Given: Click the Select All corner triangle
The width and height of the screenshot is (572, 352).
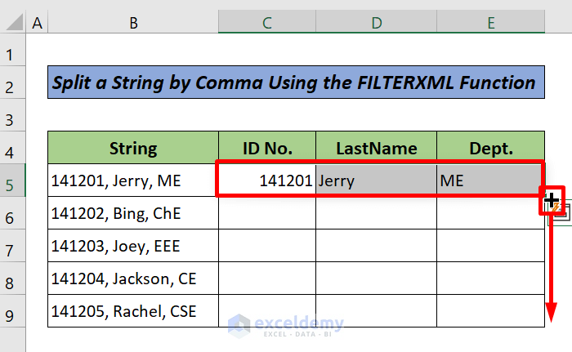Looking at the screenshot, I should [x=14, y=24].
